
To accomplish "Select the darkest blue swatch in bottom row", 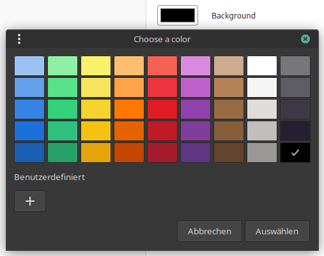I will [x=29, y=153].
